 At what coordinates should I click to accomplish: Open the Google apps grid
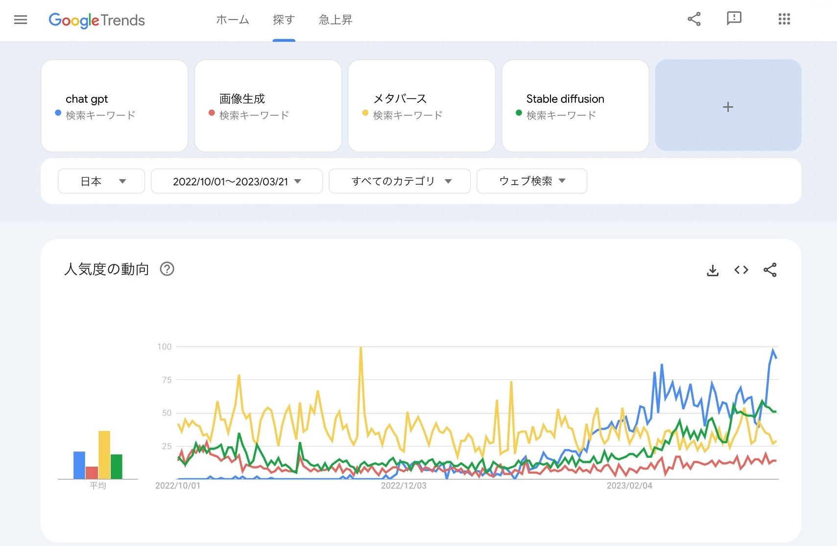tap(784, 19)
